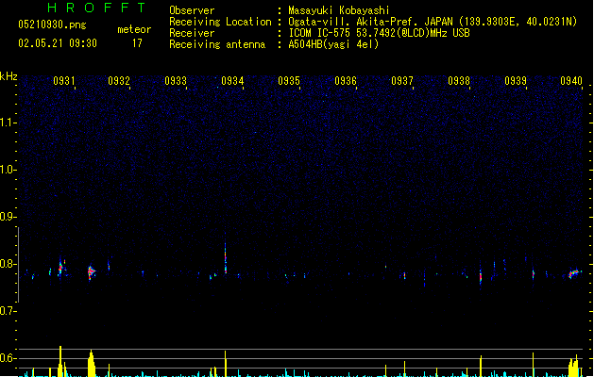The width and height of the screenshot is (594, 377).
Task: Click the Receiving Location label
Action: pos(220,22)
